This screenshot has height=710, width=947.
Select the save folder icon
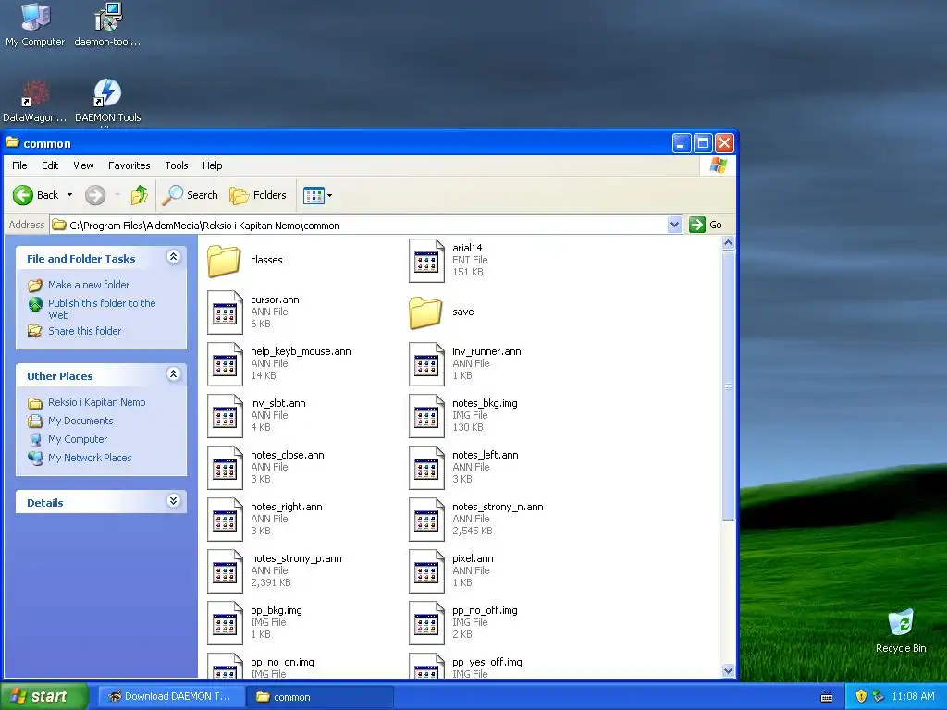(425, 312)
